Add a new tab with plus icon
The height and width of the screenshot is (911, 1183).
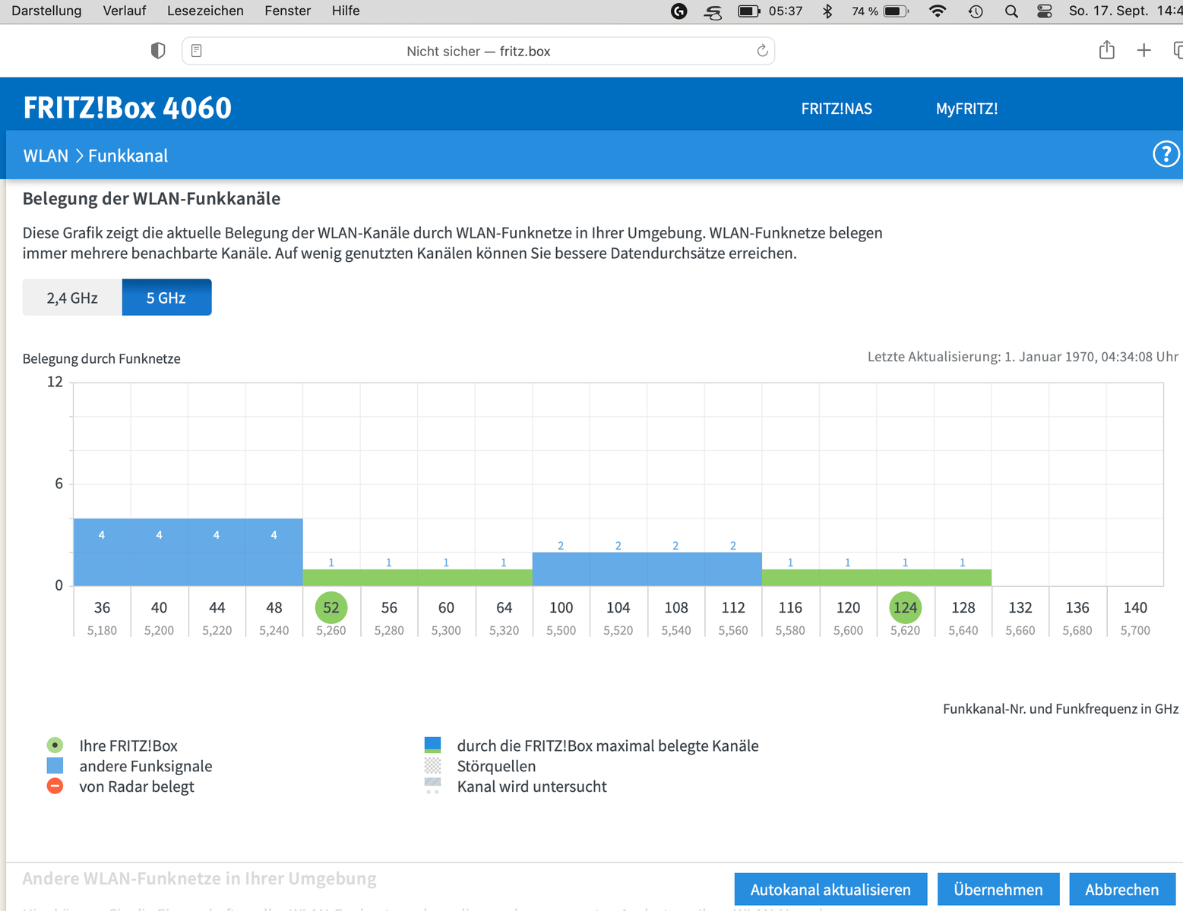[1143, 51]
